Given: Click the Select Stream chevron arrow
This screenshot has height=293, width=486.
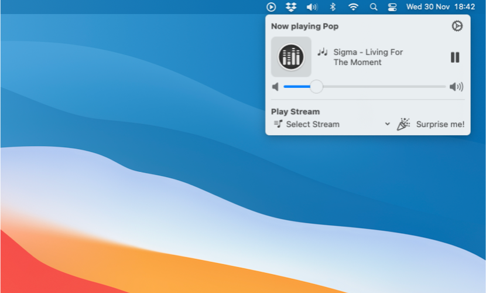Looking at the screenshot, I should pos(387,124).
